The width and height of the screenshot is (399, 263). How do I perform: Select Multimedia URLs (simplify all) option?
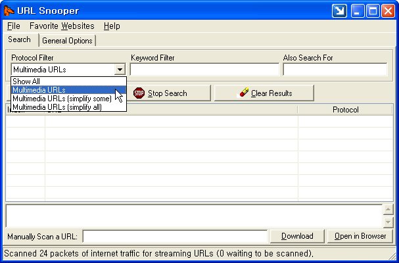click(x=69, y=107)
